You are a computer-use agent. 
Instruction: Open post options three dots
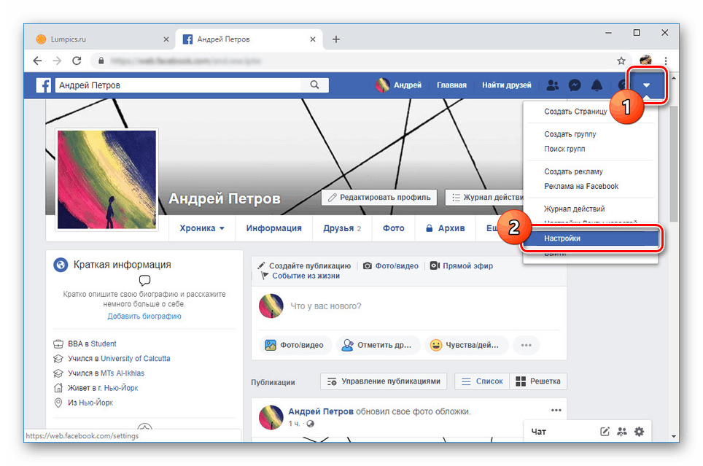pos(556,410)
